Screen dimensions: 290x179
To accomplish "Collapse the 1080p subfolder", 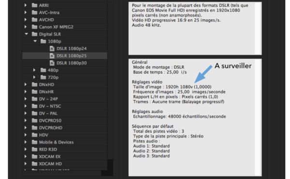I will tap(35, 41).
